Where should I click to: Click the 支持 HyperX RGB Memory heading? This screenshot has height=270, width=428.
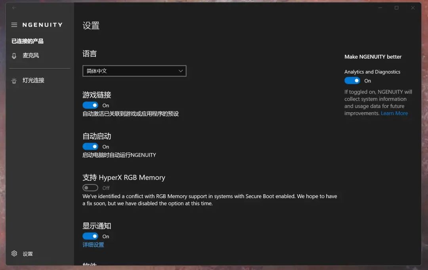[x=124, y=178]
